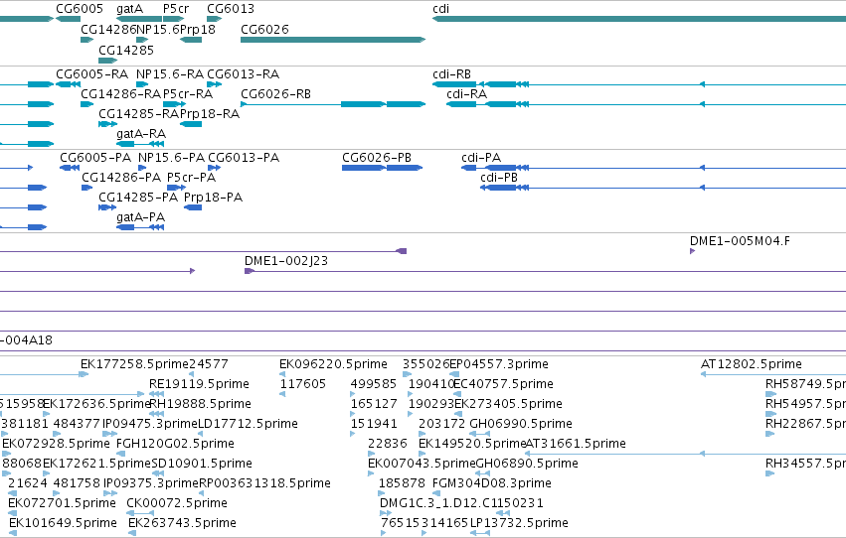Click the CG6013-RA transcript
This screenshot has width=846, height=538.
coord(214,84)
